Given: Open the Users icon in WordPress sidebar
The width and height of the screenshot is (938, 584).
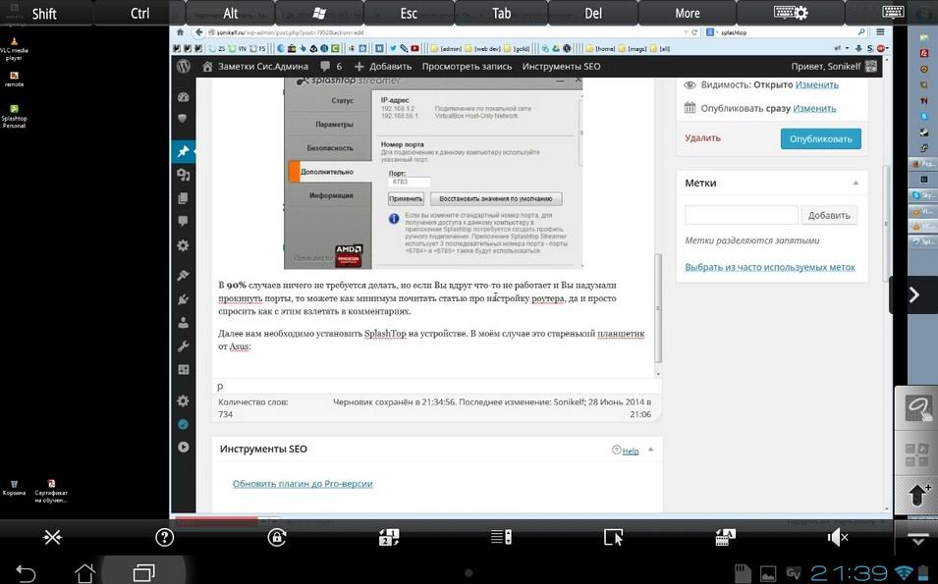Looking at the screenshot, I should (x=183, y=323).
